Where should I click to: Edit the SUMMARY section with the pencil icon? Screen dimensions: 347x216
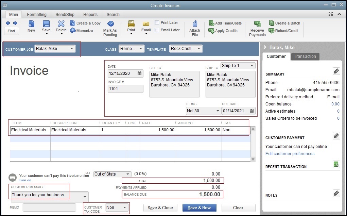coord(336,71)
